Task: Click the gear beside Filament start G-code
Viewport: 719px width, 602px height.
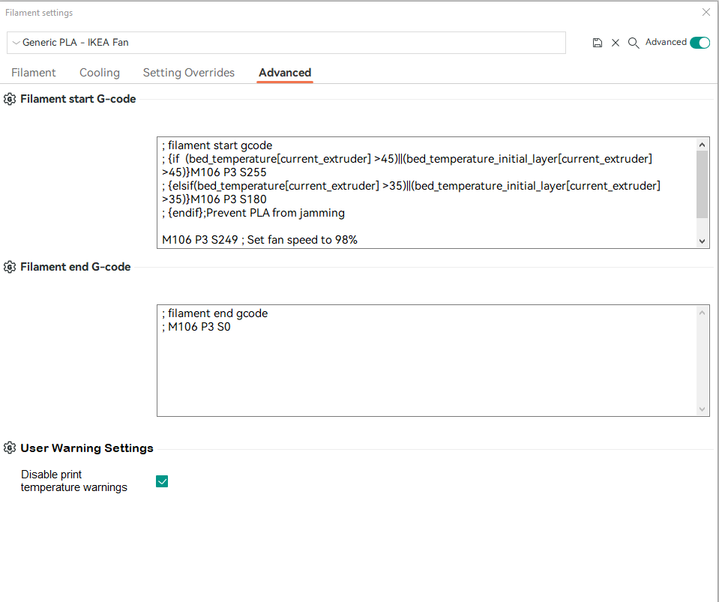Action: click(x=9, y=98)
